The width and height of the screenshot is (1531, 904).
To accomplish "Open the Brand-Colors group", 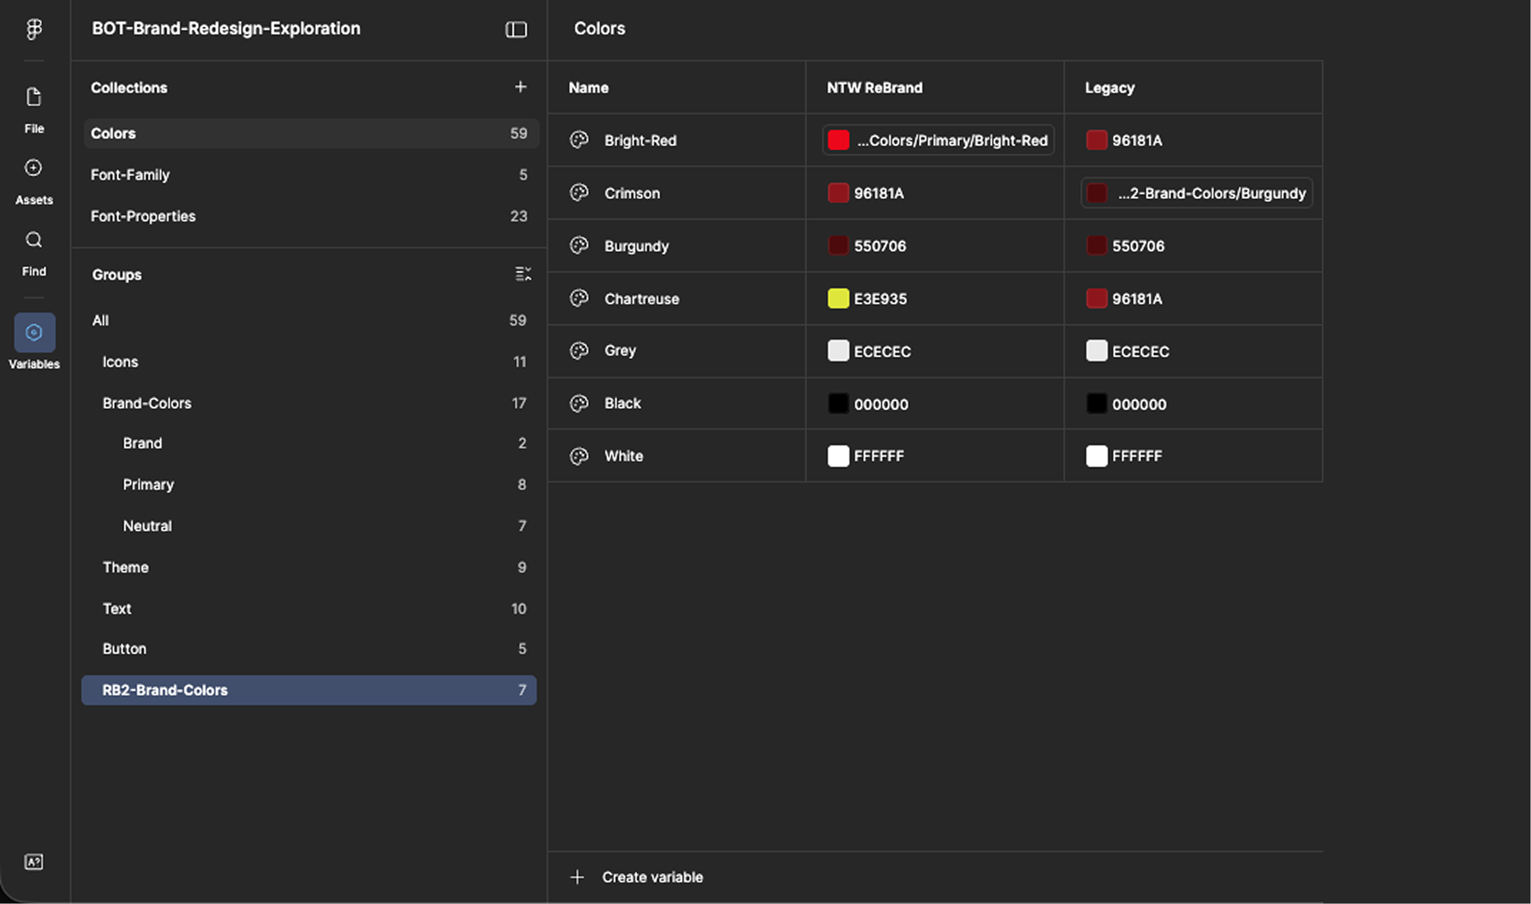I will 147,403.
